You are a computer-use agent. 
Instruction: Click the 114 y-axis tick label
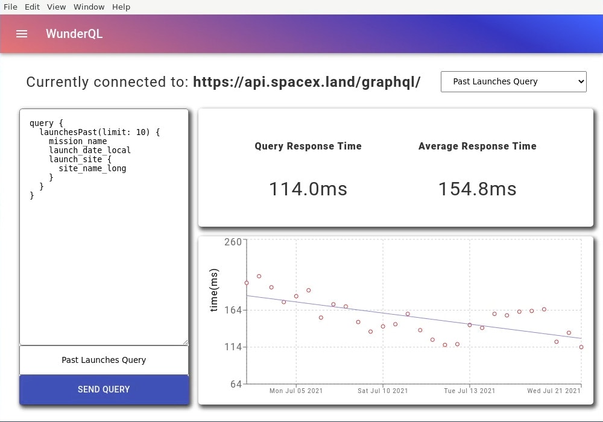[233, 347]
